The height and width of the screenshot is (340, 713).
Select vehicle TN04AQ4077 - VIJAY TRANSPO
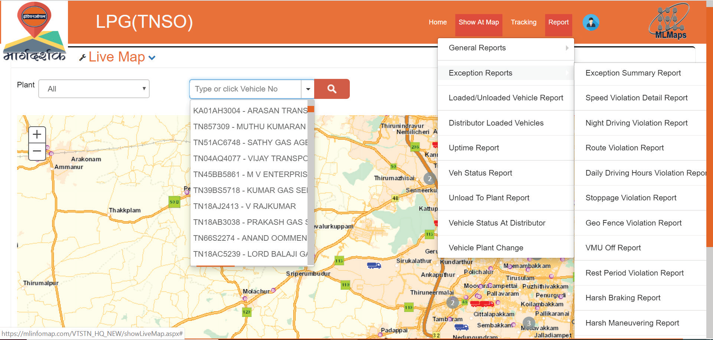(250, 159)
